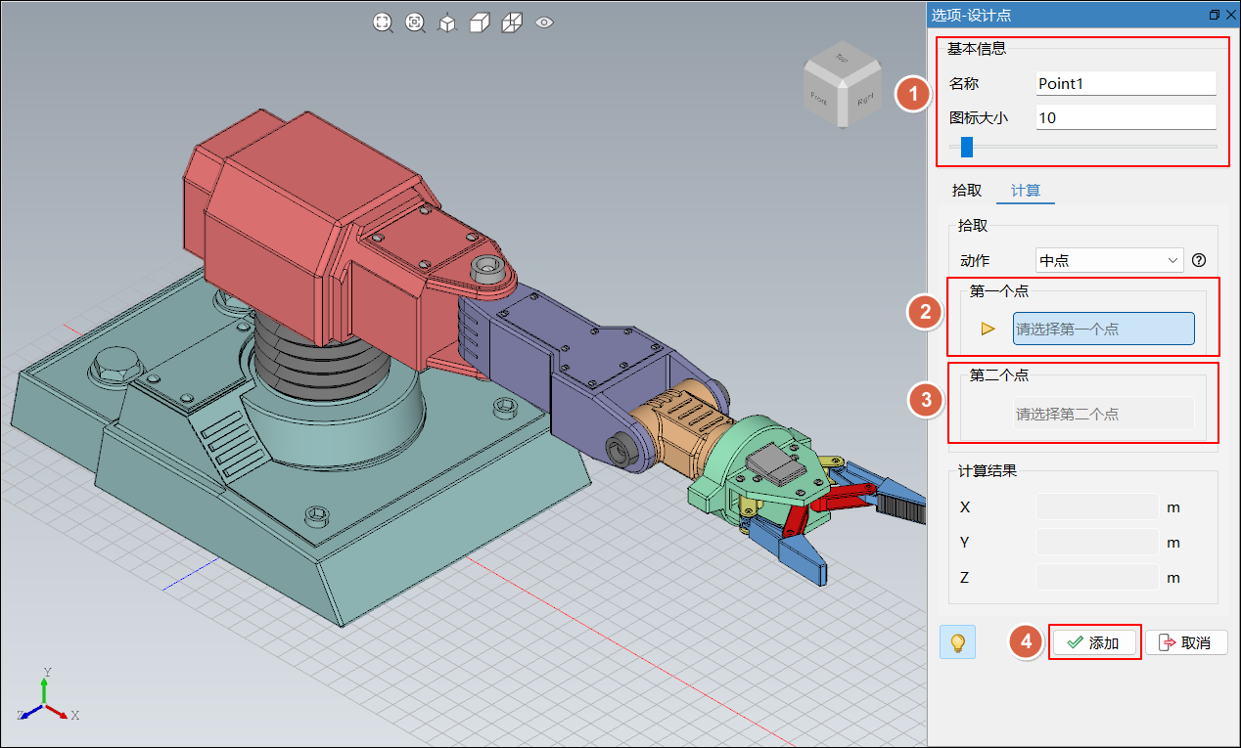1241x748 pixels.
Task: Click the 取消 button
Action: (1185, 642)
